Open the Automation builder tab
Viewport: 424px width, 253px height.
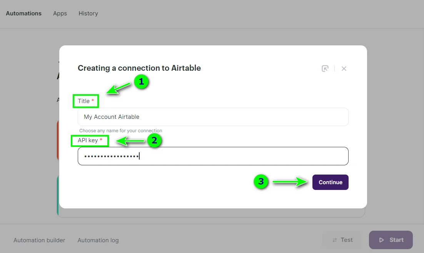[x=39, y=240]
